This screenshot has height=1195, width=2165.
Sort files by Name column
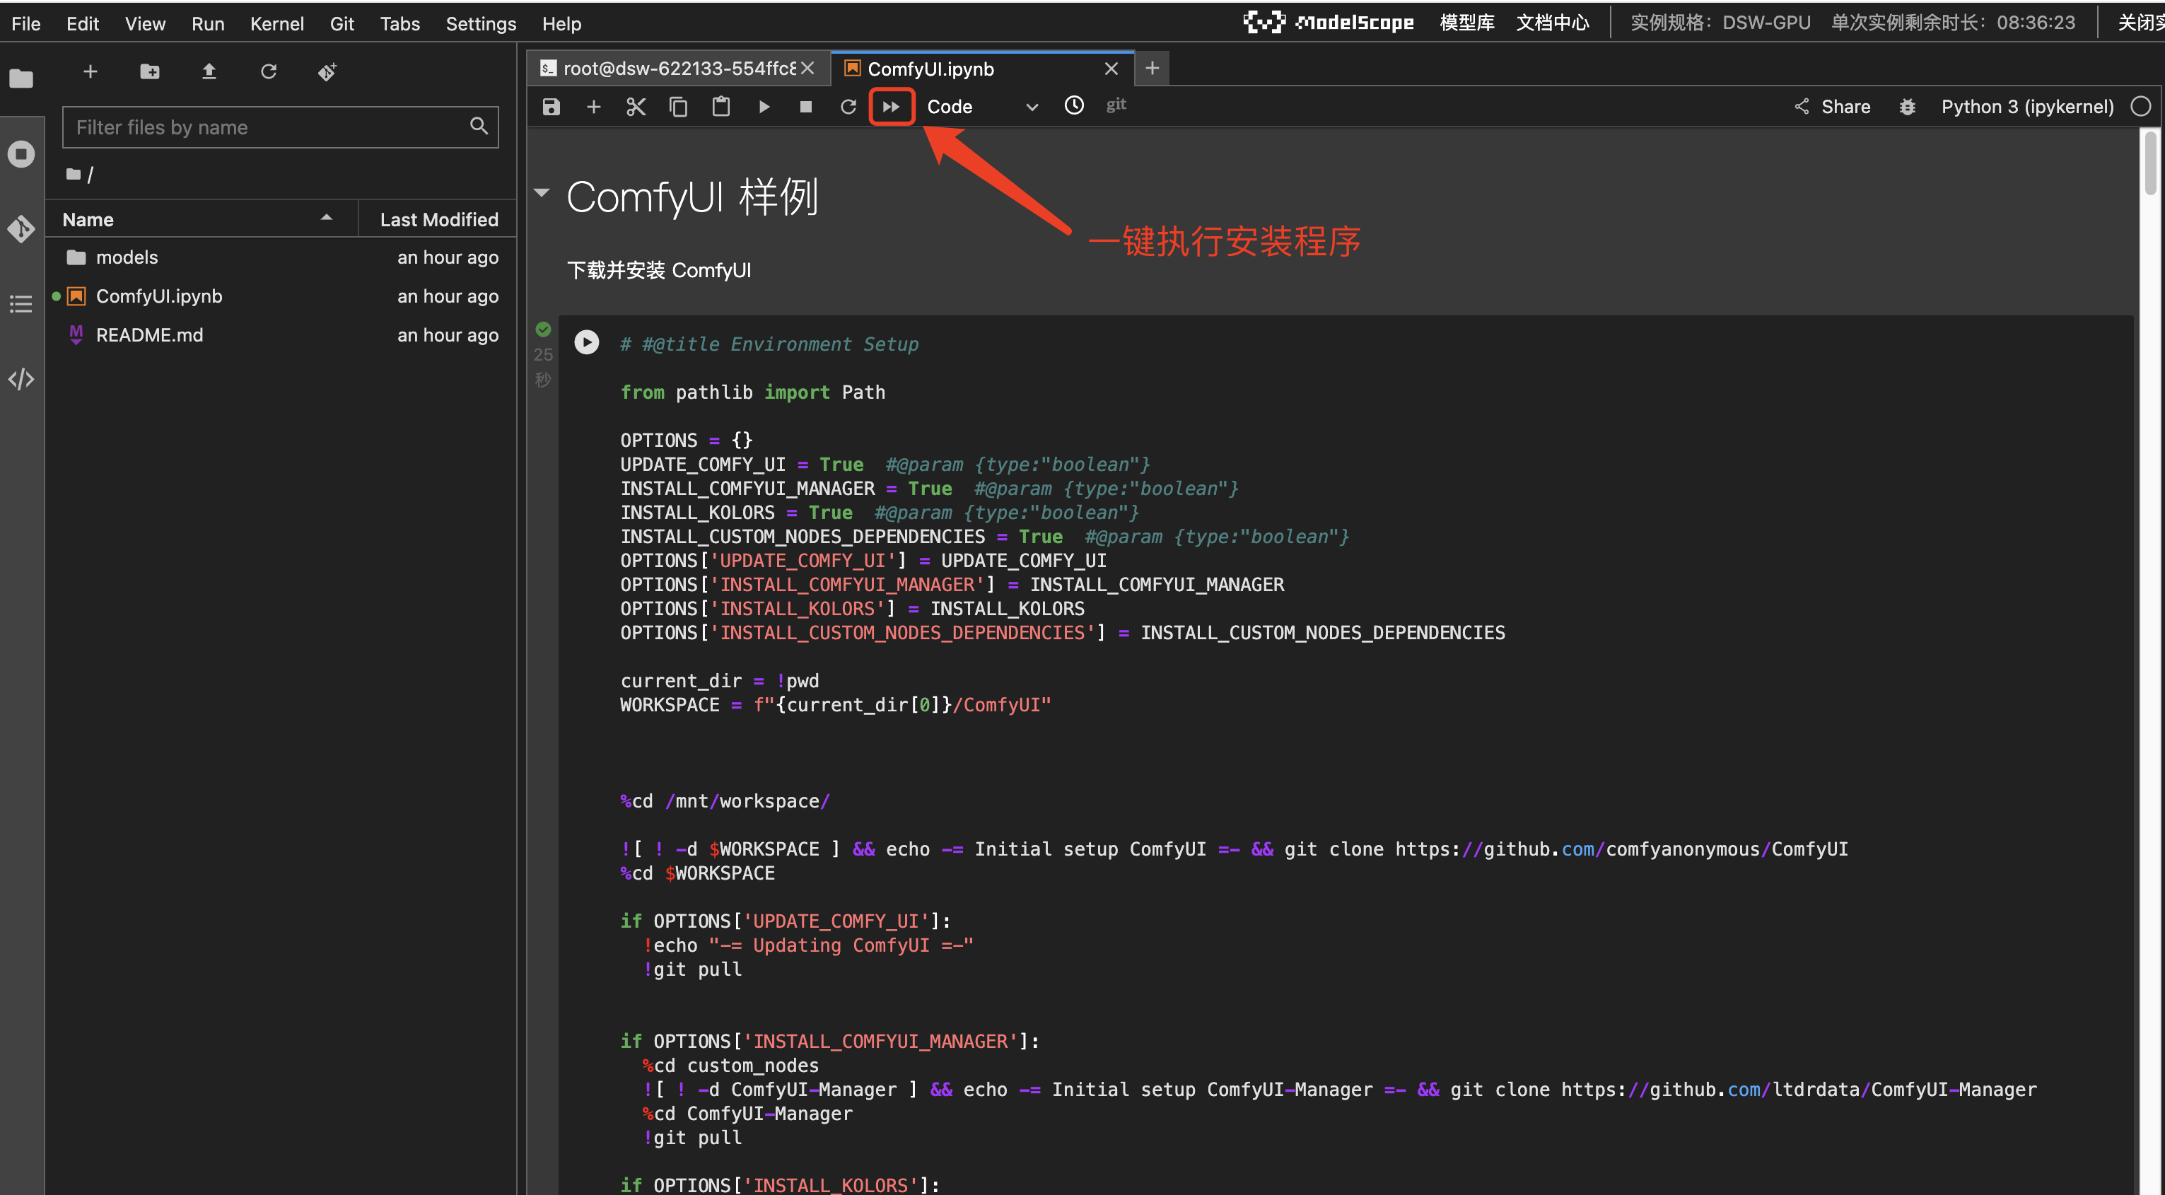pos(202,219)
